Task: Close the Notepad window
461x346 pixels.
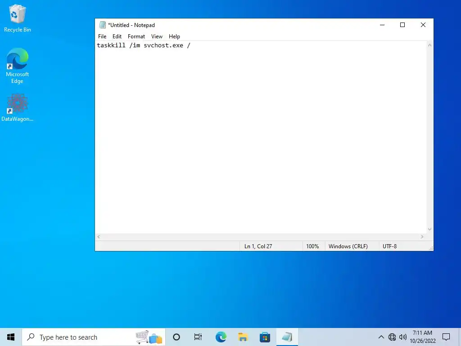Action: [423, 25]
